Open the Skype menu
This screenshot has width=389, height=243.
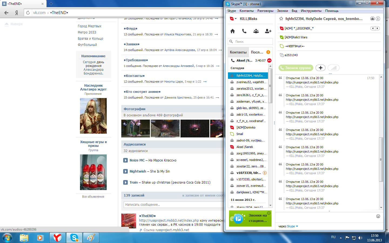(x=232, y=11)
